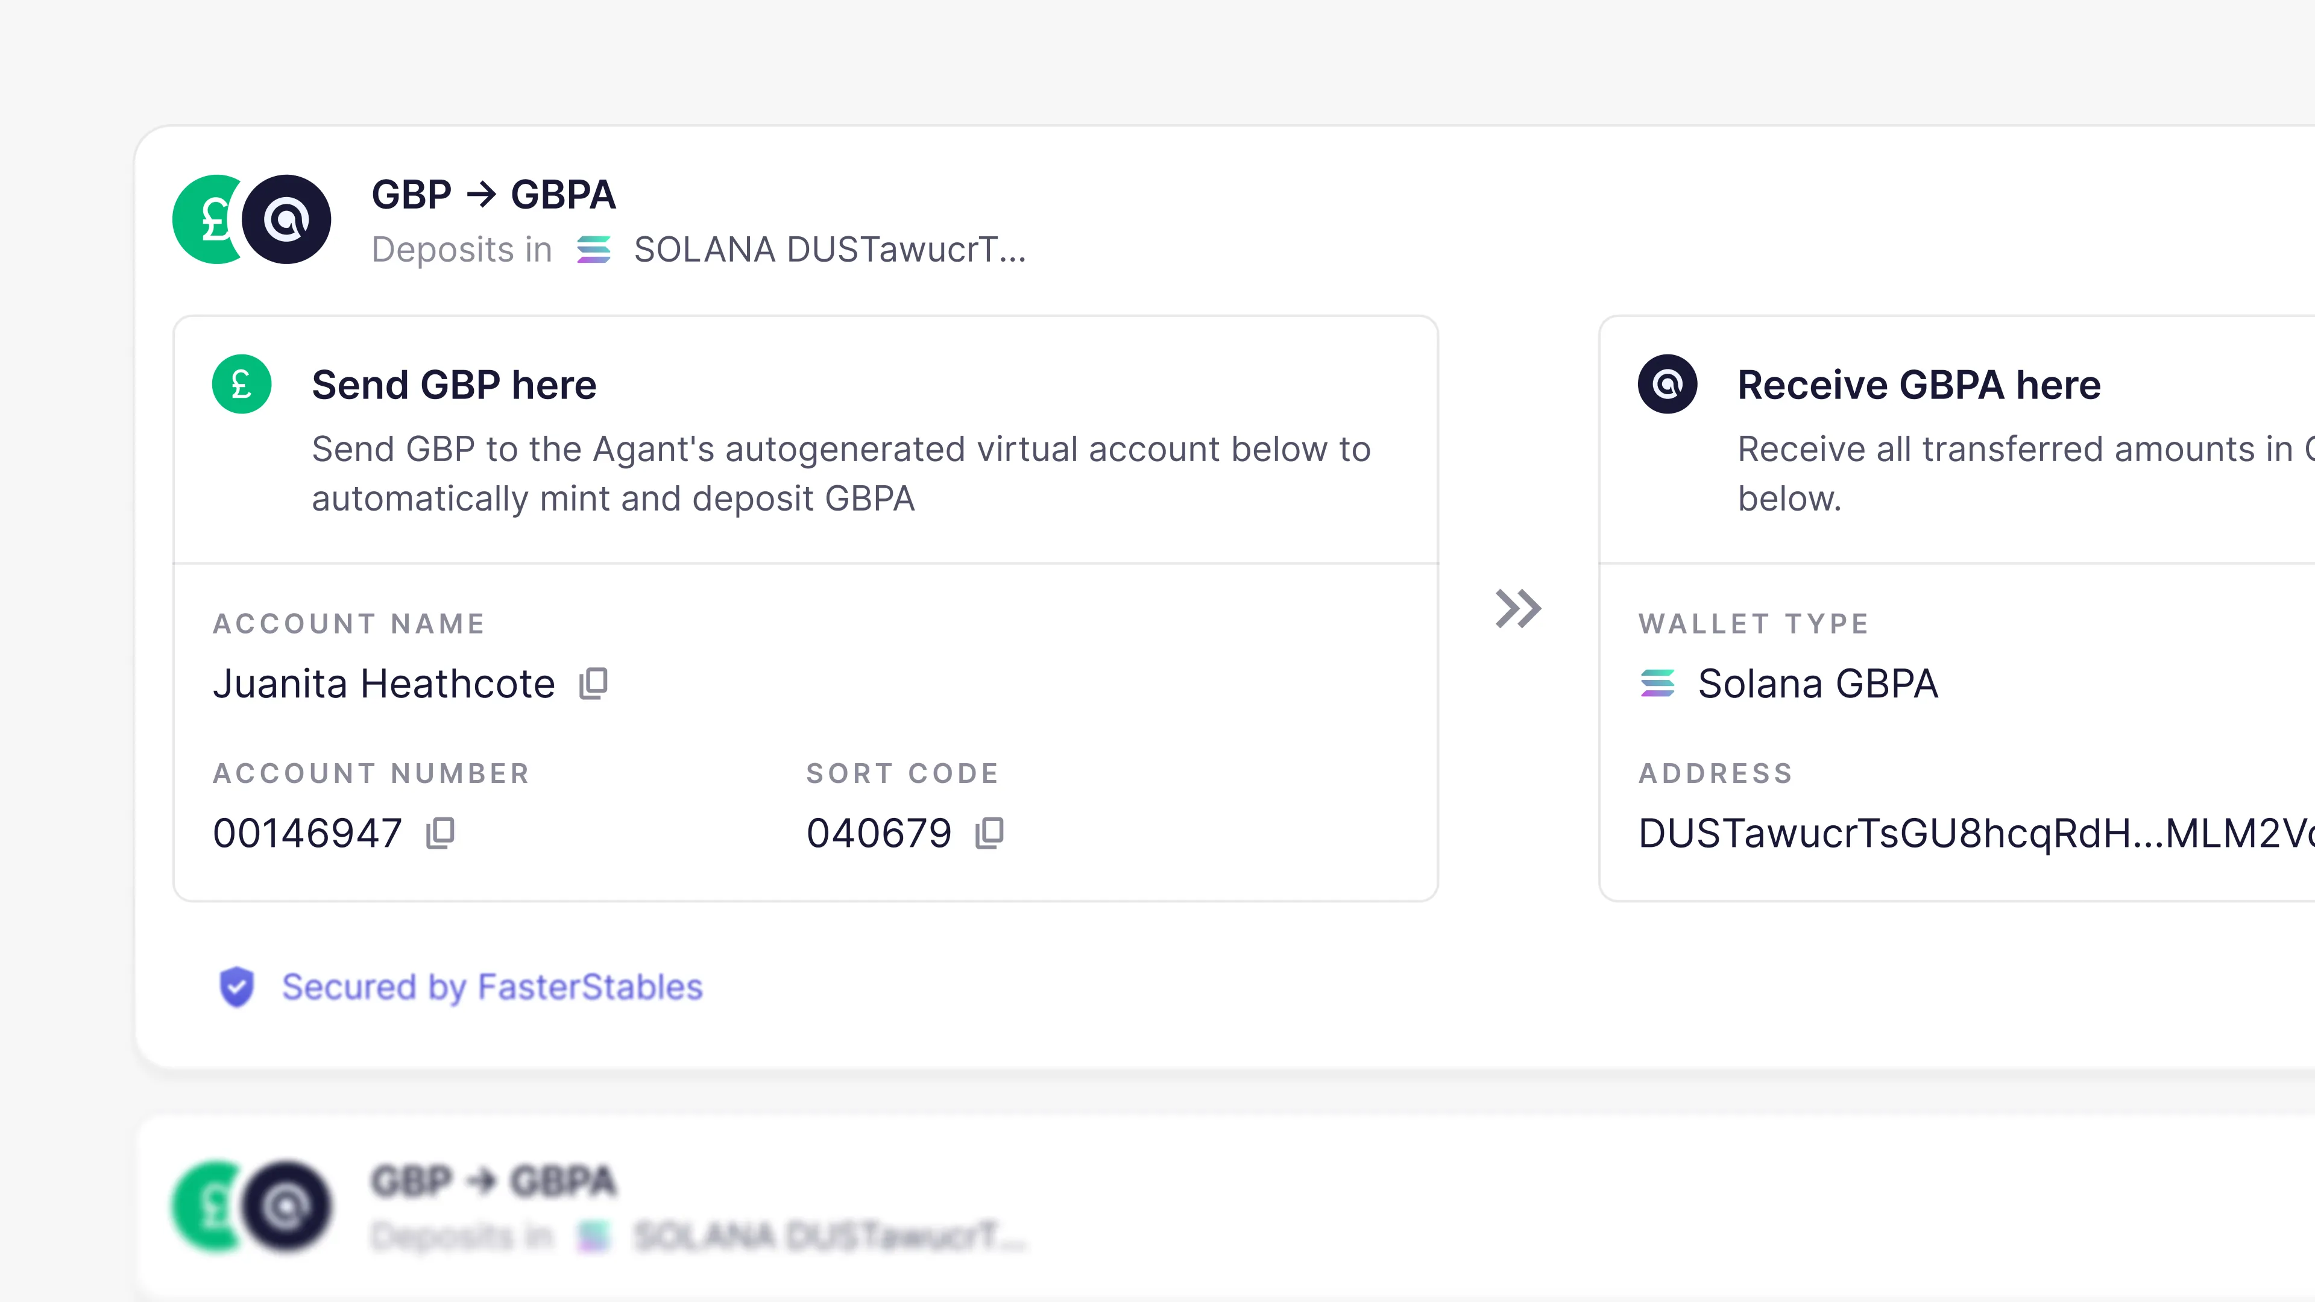Click the Send GBP here heading
Image resolution: width=2315 pixels, height=1302 pixels.
[454, 385]
